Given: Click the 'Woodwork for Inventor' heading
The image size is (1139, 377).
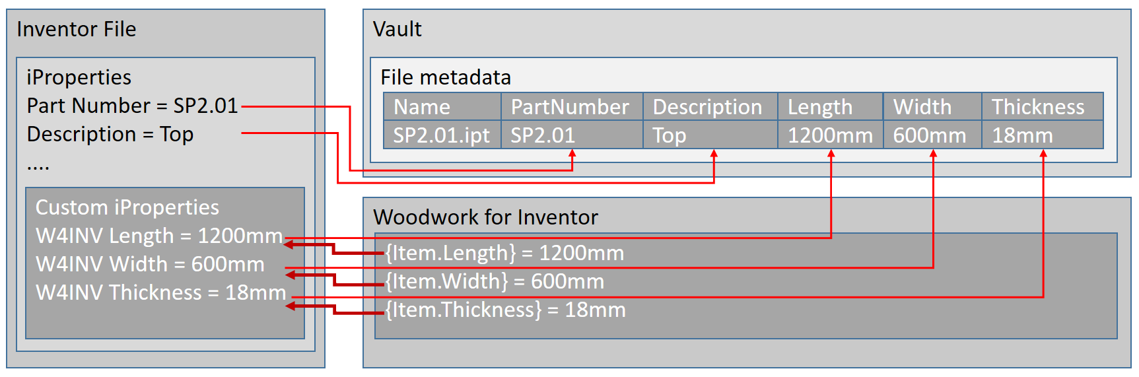Looking at the screenshot, I should pos(485,217).
